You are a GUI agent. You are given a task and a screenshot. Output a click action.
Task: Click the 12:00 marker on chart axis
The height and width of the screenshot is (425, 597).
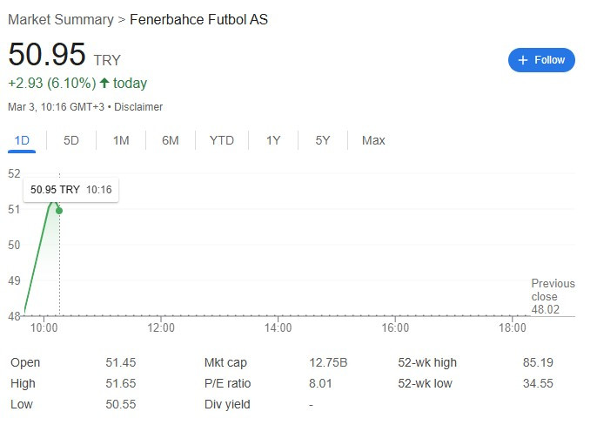161,327
